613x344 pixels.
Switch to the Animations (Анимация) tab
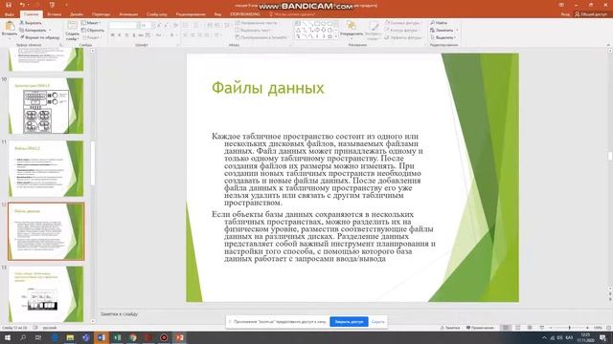pyautogui.click(x=128, y=14)
